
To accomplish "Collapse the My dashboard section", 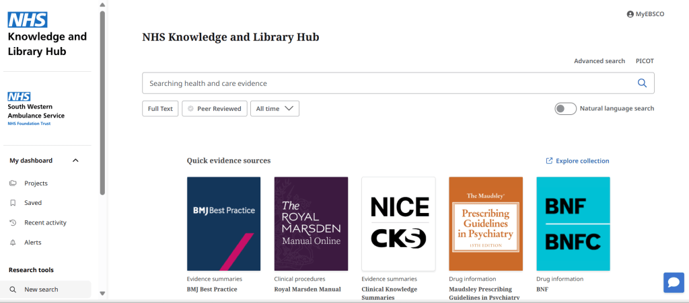I will [x=75, y=161].
